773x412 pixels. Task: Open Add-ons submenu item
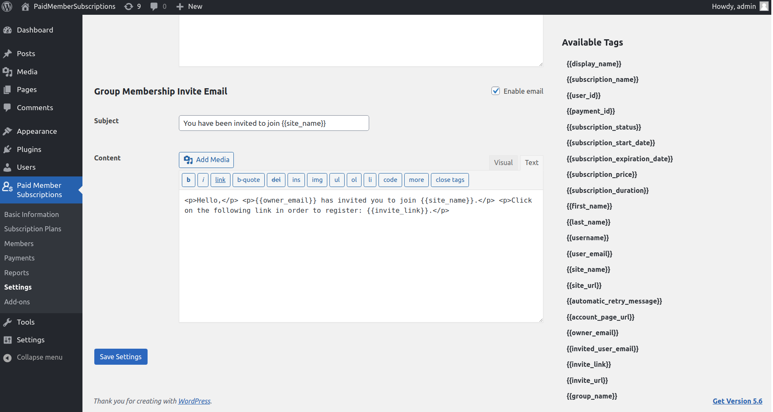17,302
